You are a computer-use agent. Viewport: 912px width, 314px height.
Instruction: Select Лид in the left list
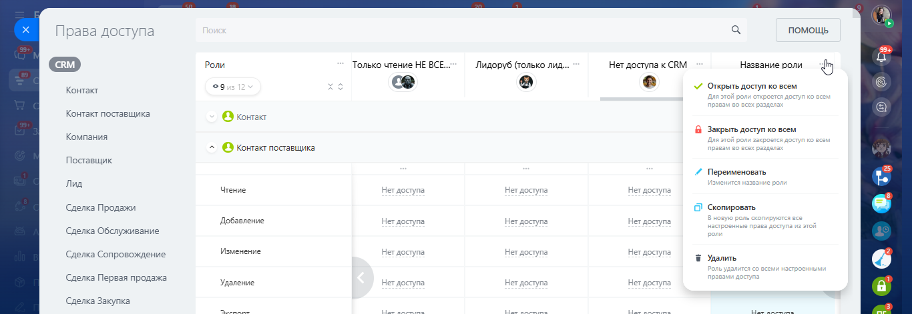click(73, 183)
